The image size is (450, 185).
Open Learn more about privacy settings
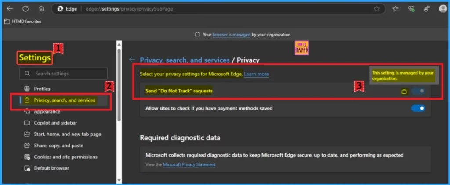[x=256, y=74]
